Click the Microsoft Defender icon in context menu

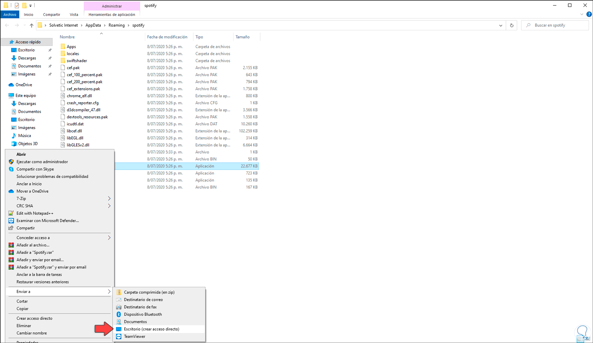(11, 221)
